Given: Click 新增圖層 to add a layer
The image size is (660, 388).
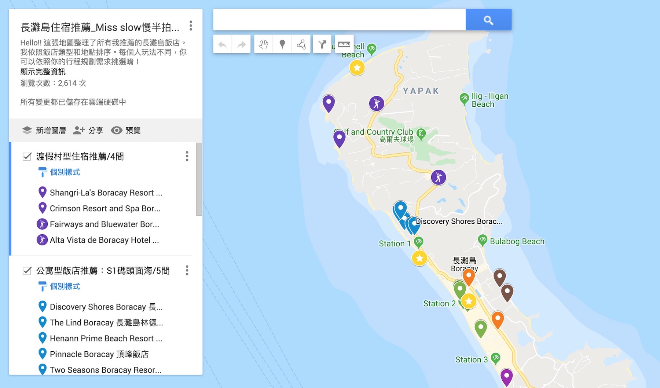Looking at the screenshot, I should 44,130.
